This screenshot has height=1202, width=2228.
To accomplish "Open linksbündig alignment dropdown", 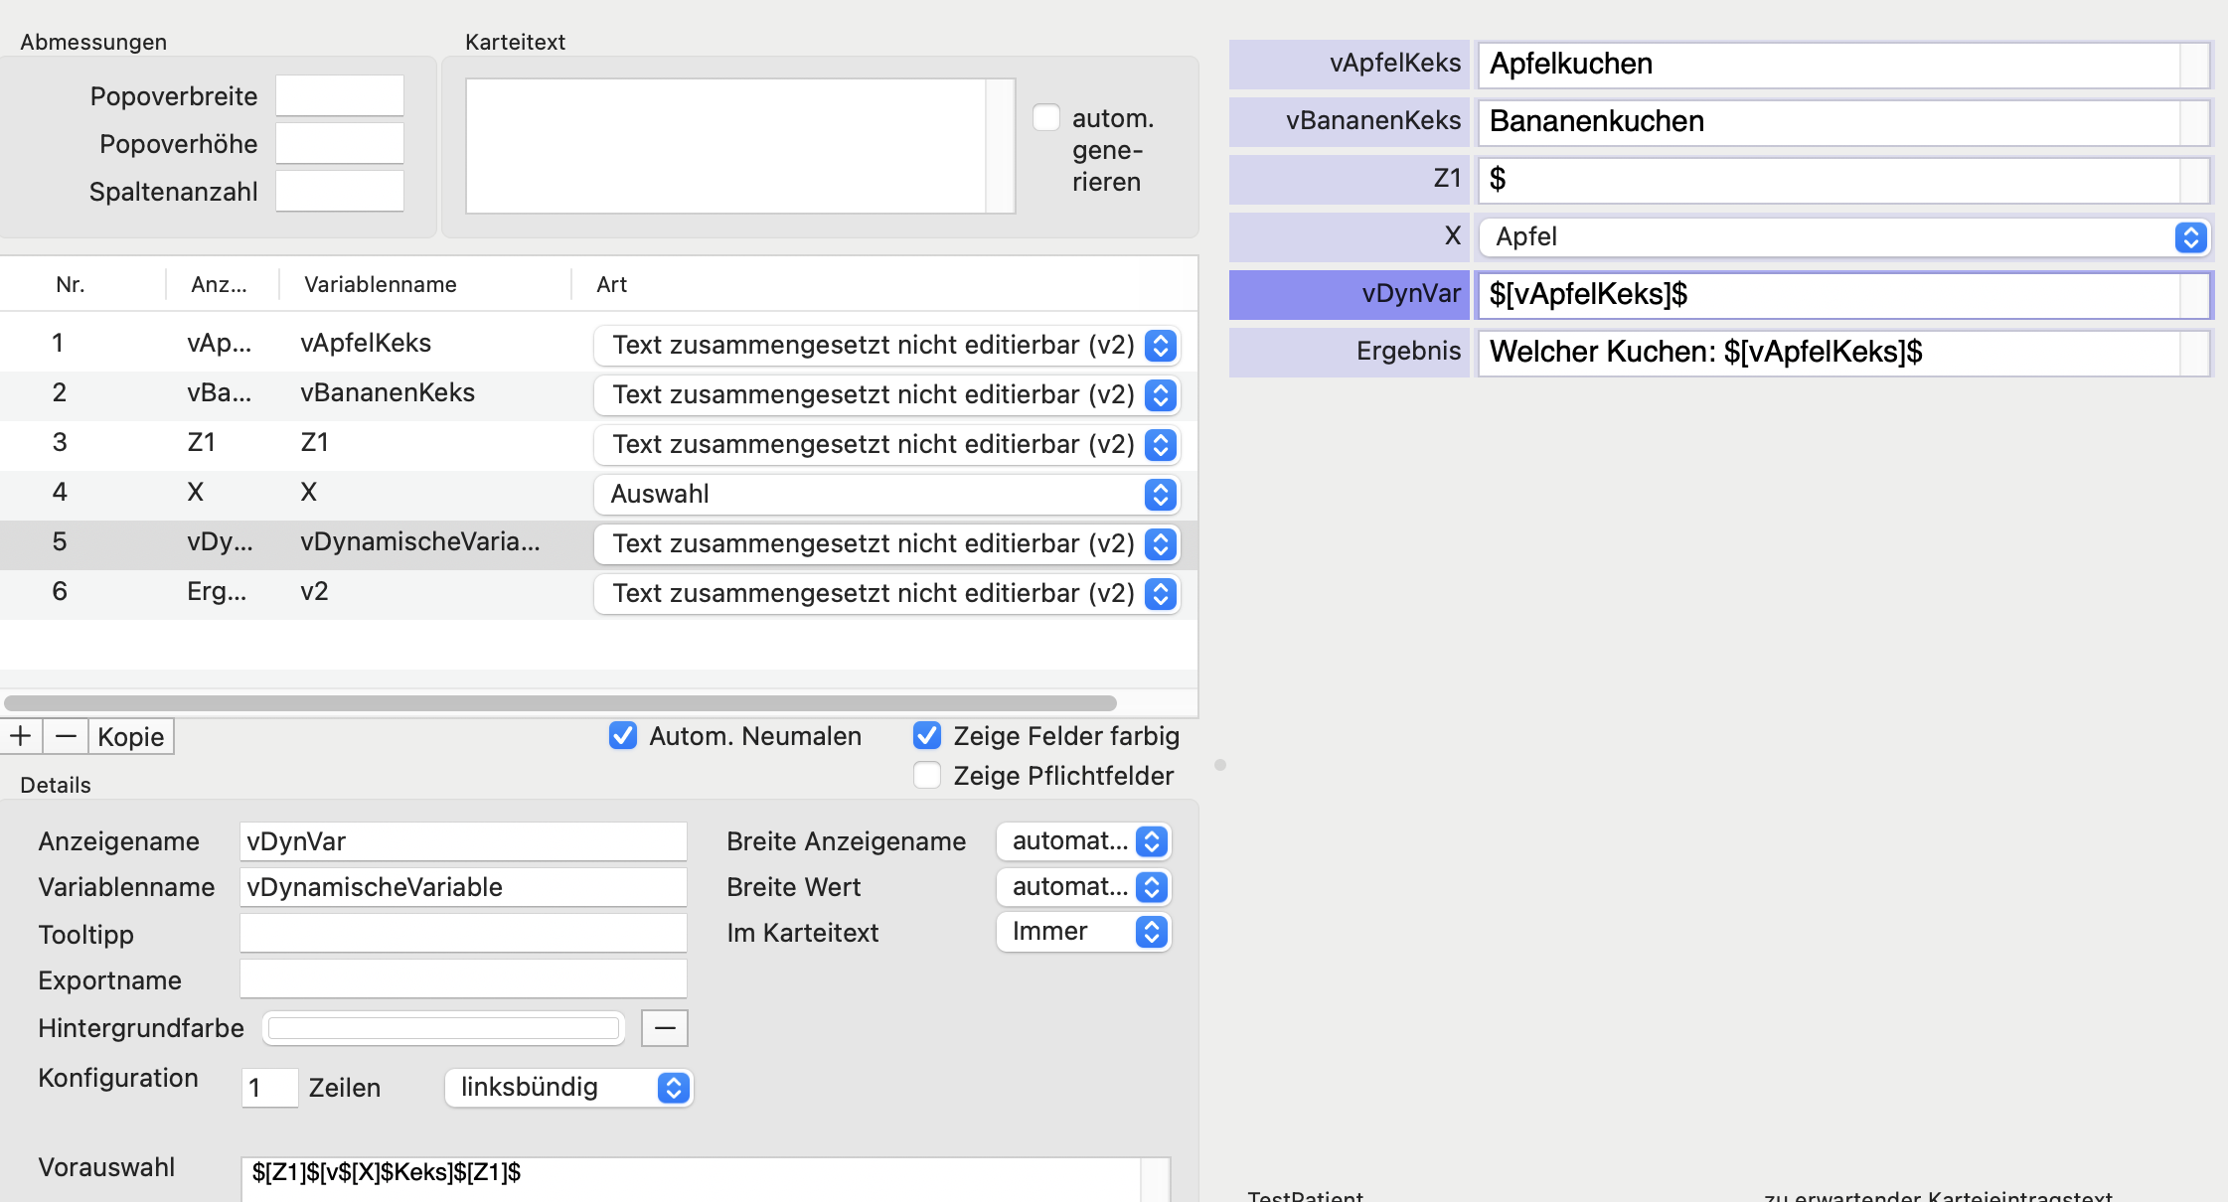I will click(x=568, y=1088).
